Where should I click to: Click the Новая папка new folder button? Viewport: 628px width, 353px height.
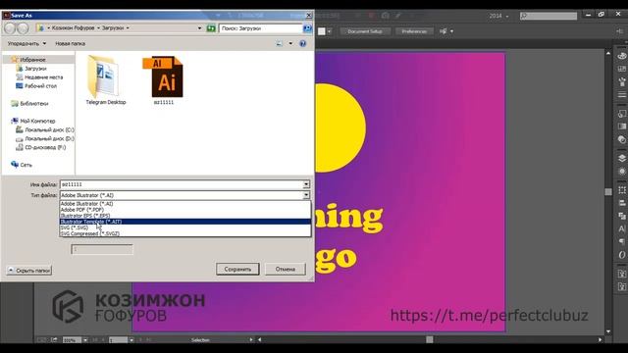[70, 43]
